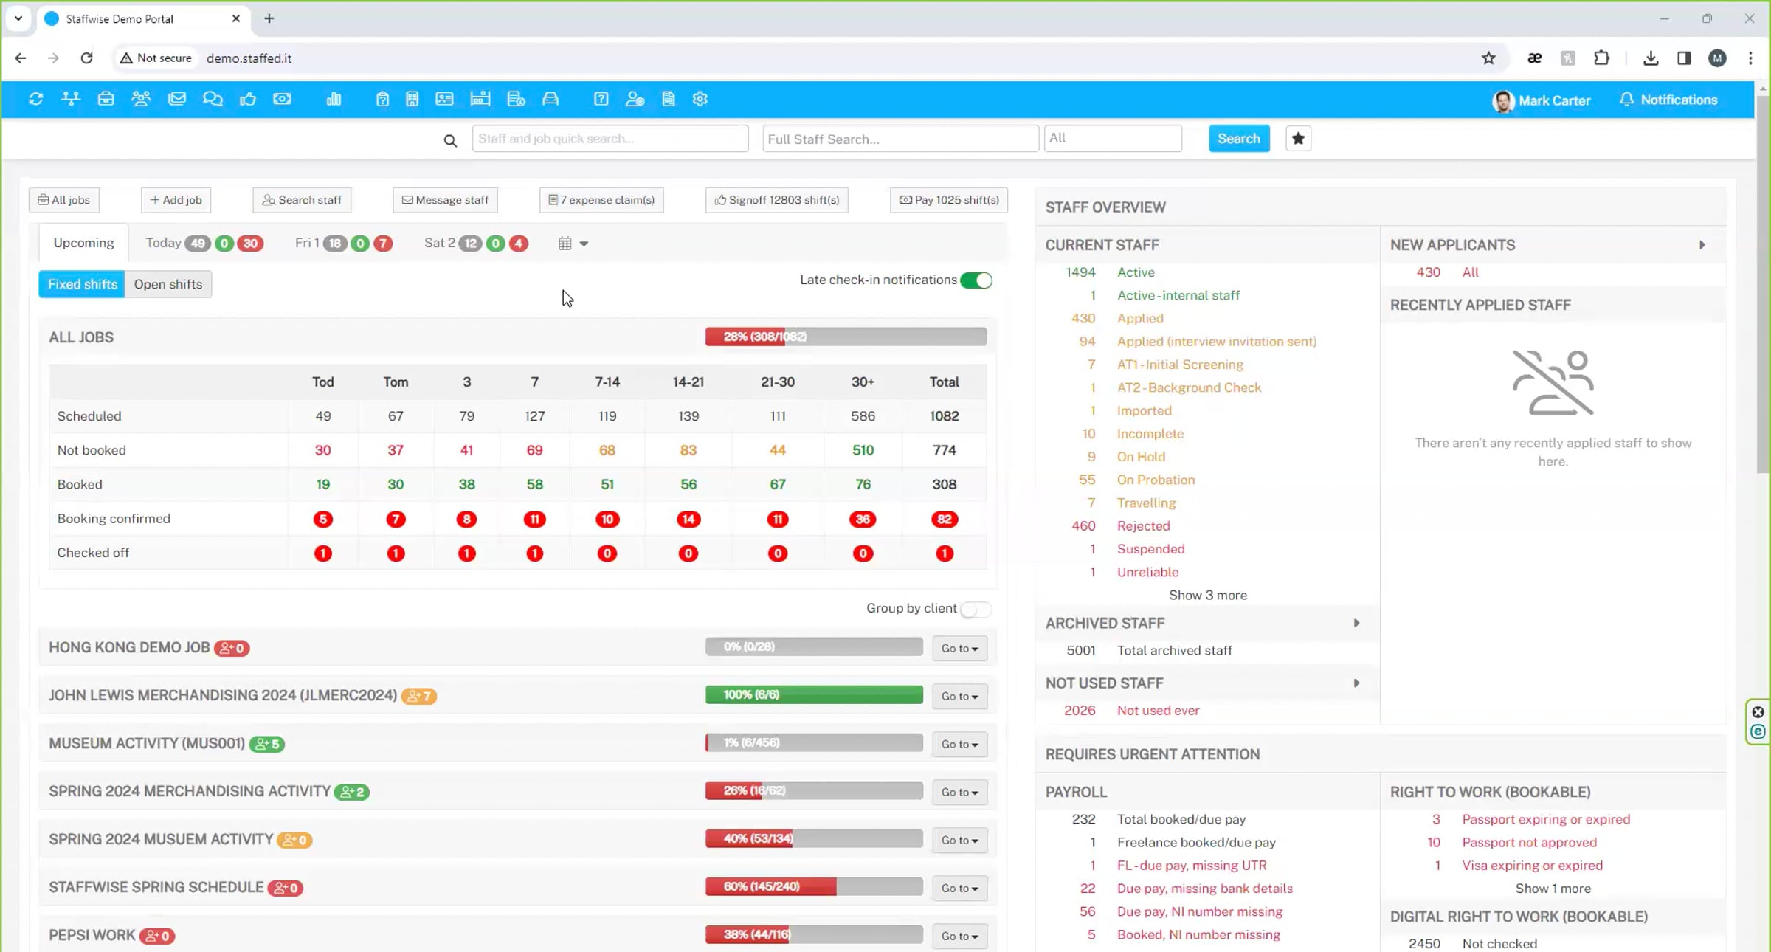This screenshot has width=1771, height=952.
Task: Click the Pepsi Work 38% progress bar
Action: tap(814, 934)
